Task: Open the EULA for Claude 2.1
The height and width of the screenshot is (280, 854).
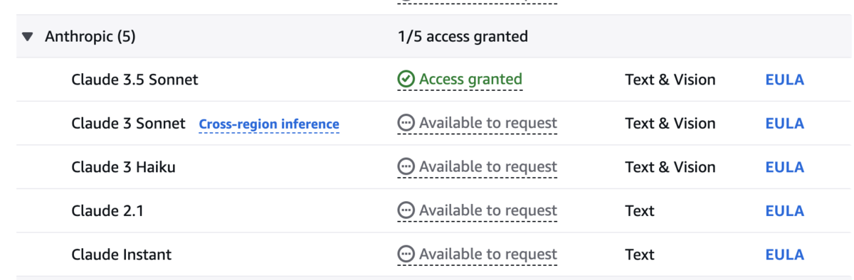Action: pyautogui.click(x=784, y=211)
